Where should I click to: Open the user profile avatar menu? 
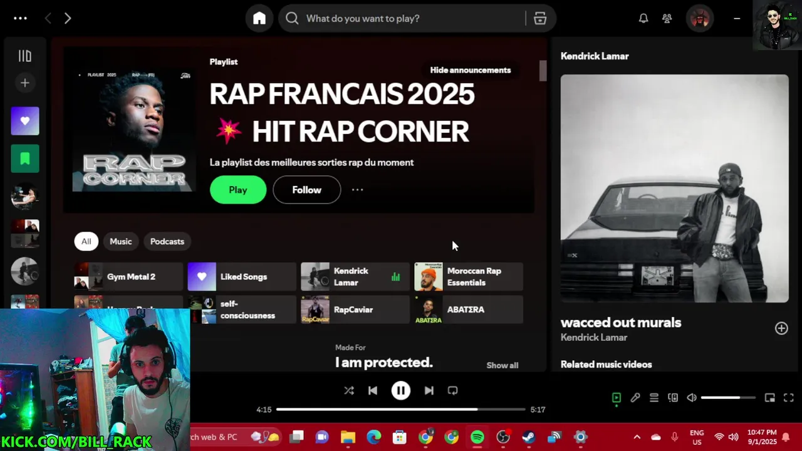(x=700, y=19)
